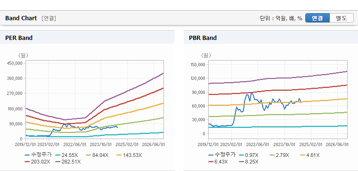358x171 pixels.
Task: Toggle 0.97X legend entry
Action: [x=249, y=155]
